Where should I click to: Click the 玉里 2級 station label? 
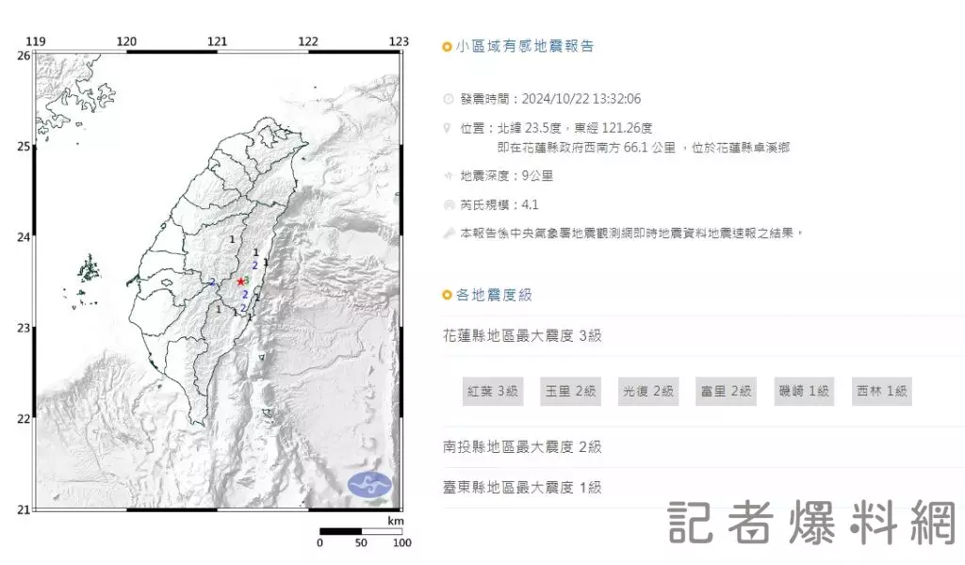tap(569, 392)
